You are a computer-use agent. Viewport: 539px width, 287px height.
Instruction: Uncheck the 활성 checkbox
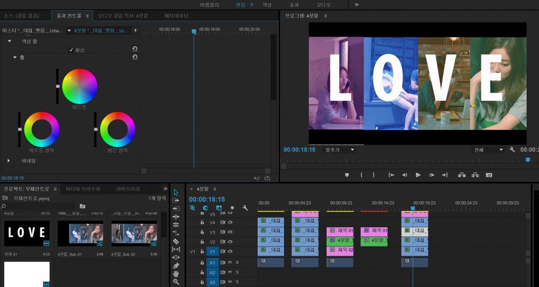click(x=71, y=50)
